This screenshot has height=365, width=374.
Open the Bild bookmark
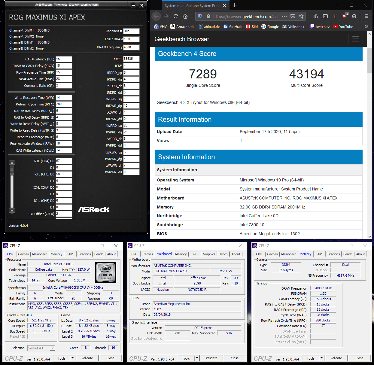tap(252, 26)
